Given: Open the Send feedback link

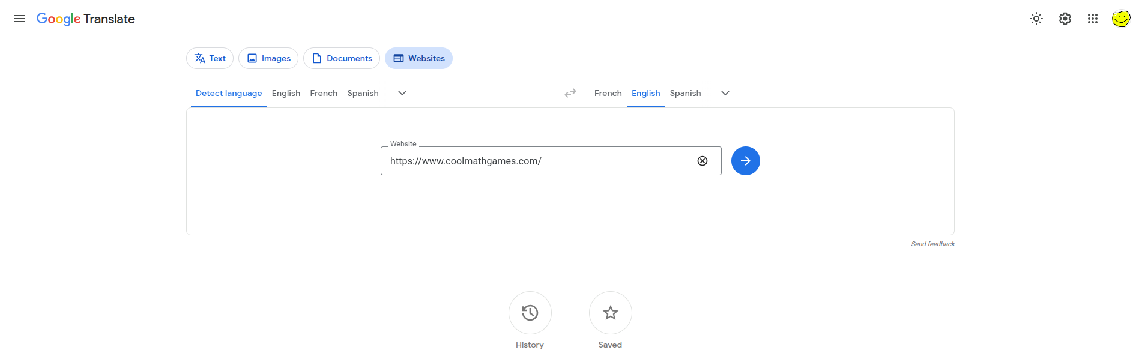Looking at the screenshot, I should [x=933, y=244].
